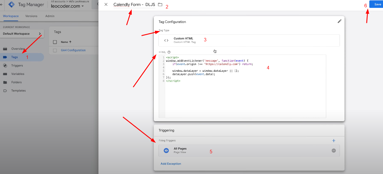The width and height of the screenshot is (383, 174).
Task: Open the folder icon beside the tag name
Action: coord(160,4)
